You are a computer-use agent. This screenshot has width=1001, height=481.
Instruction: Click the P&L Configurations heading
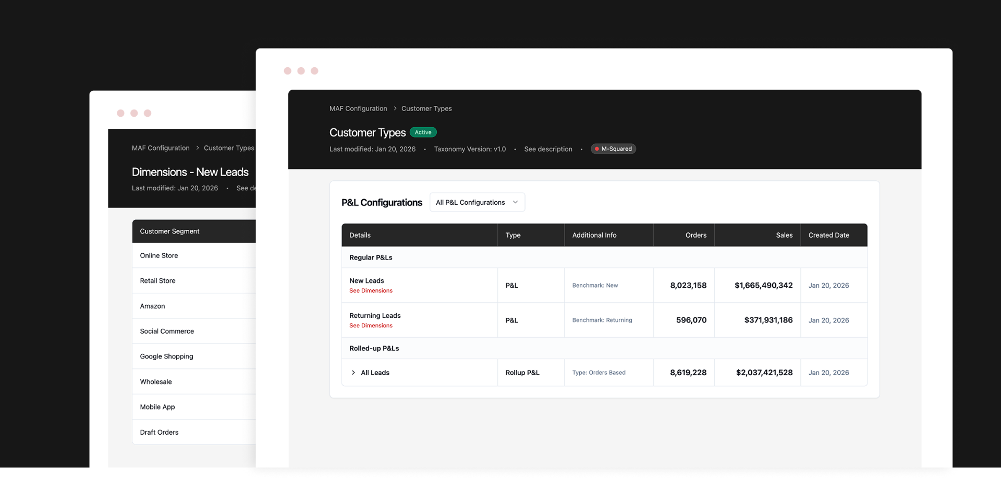click(x=382, y=203)
